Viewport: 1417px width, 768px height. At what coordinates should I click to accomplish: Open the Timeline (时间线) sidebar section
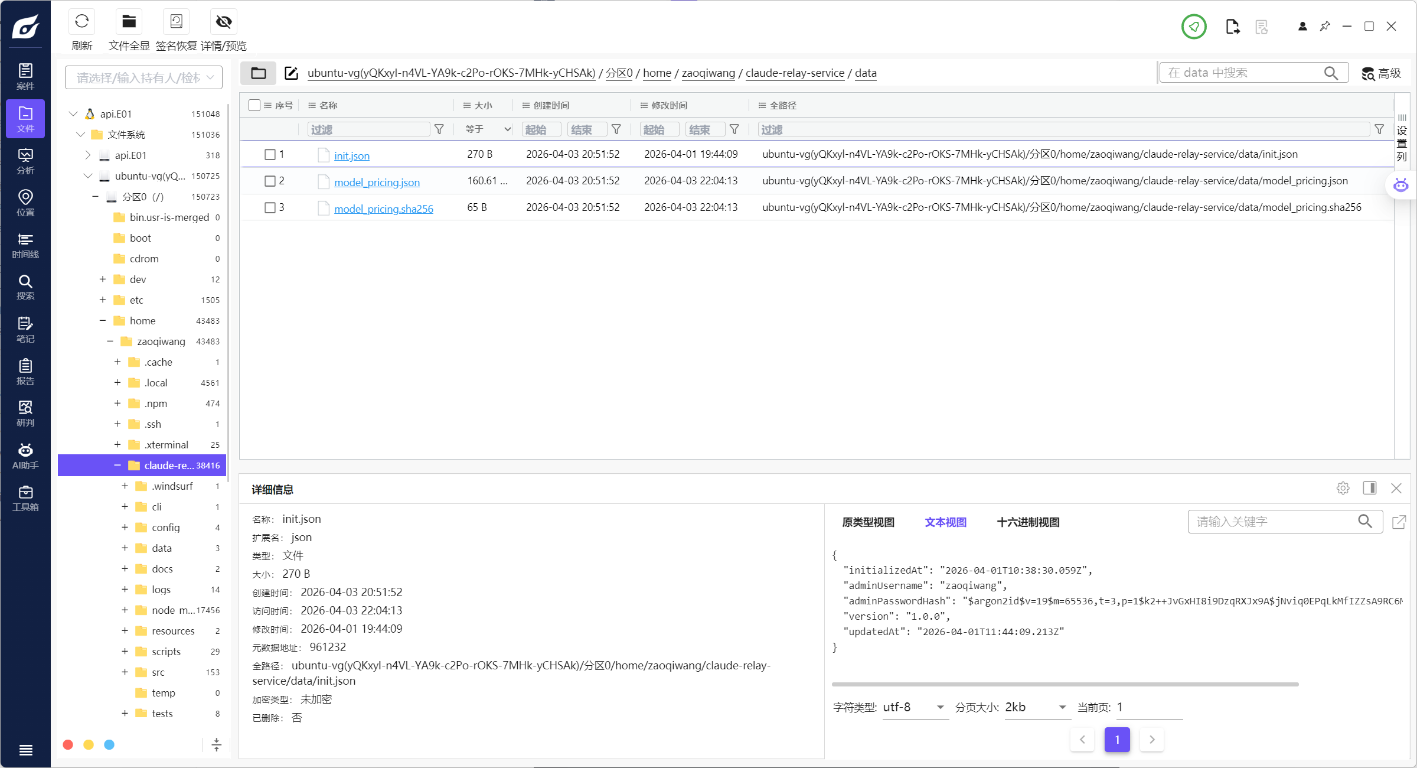25,245
